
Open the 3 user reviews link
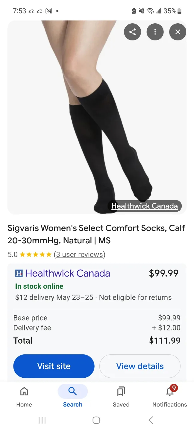tap(79, 254)
